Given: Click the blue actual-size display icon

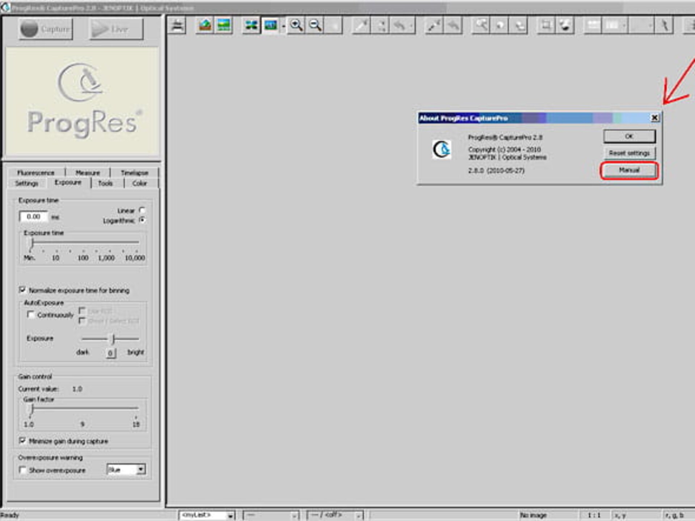Looking at the screenshot, I should 270,25.
